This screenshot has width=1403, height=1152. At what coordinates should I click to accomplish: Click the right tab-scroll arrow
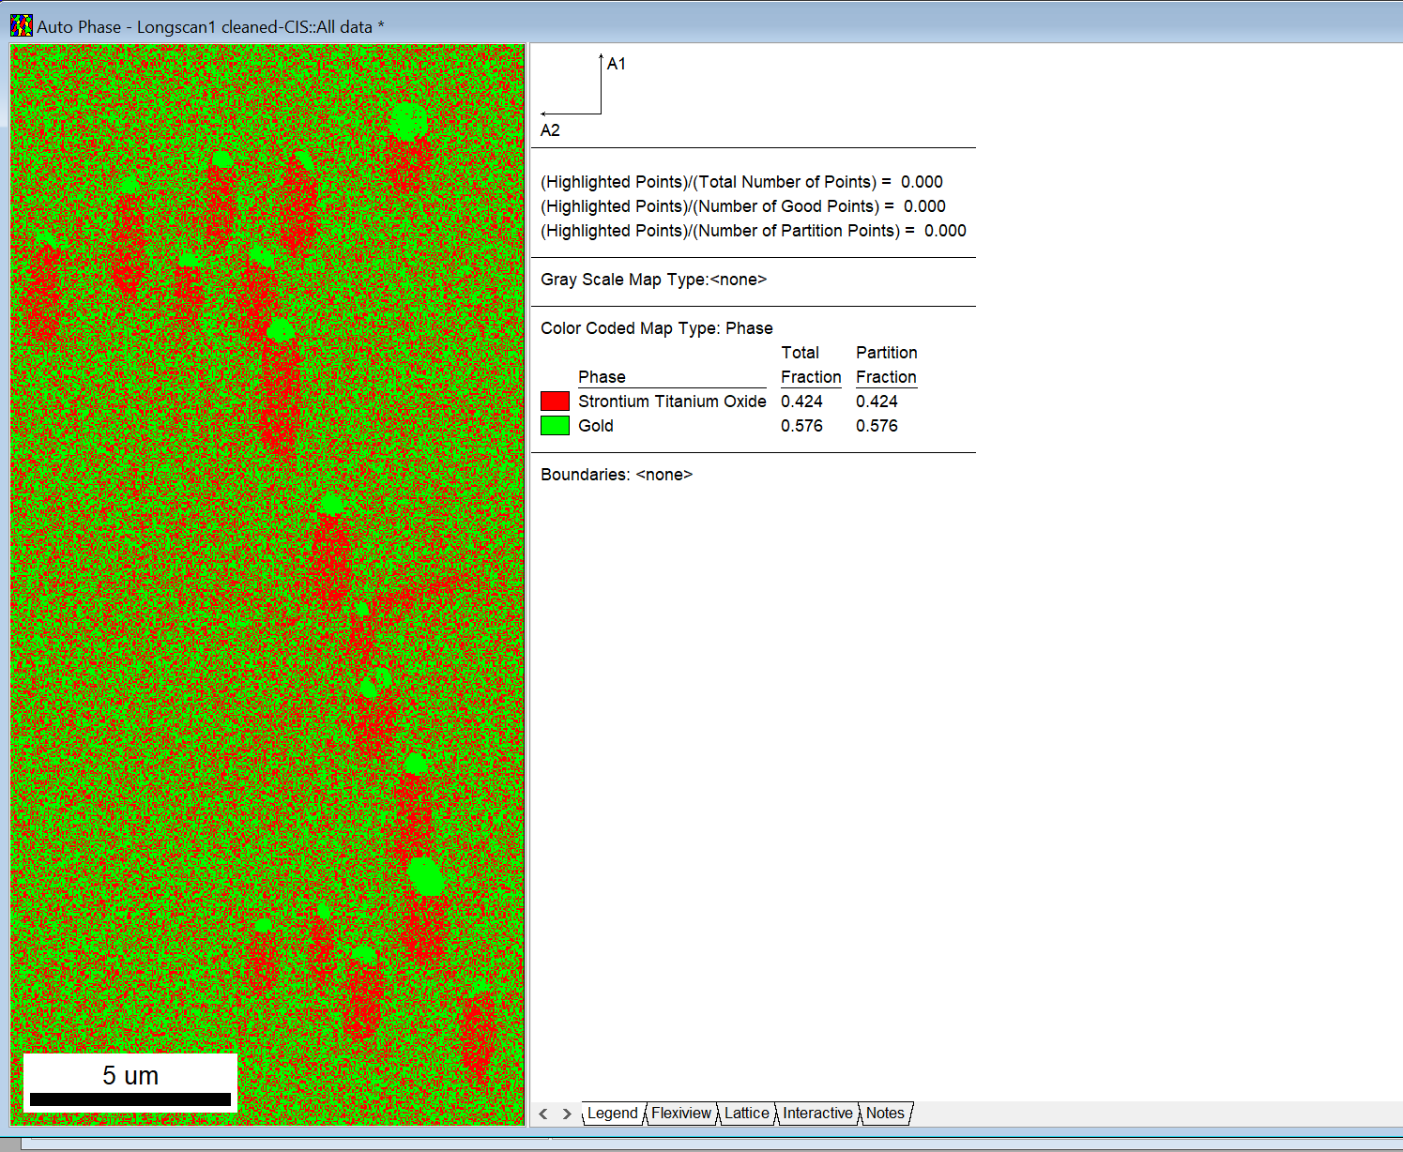[x=567, y=1114]
